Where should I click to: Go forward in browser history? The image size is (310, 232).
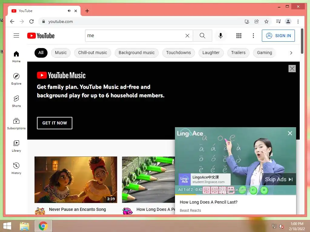tap(22, 21)
